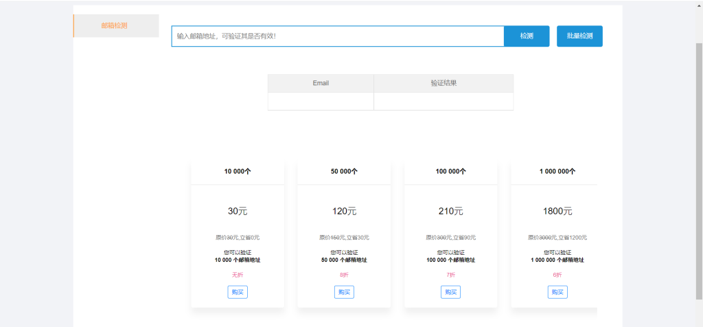Click the 6折 discount label
Image resolution: width=703 pixels, height=327 pixels.
click(x=557, y=275)
